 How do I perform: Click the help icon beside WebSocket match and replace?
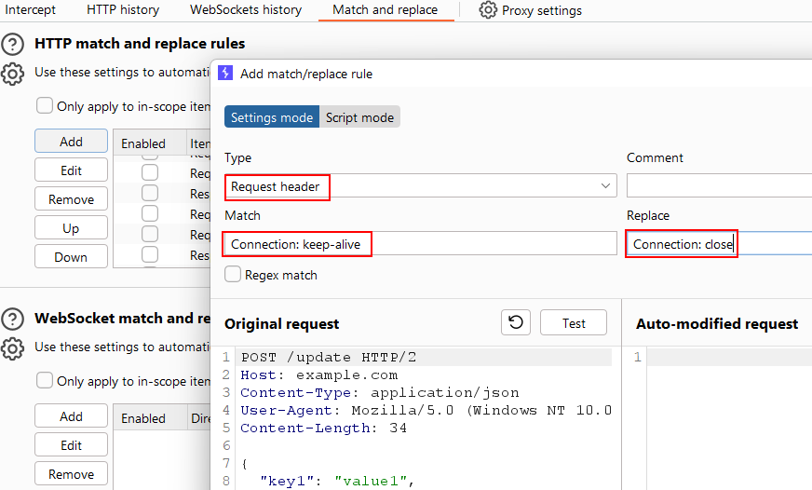click(x=13, y=319)
